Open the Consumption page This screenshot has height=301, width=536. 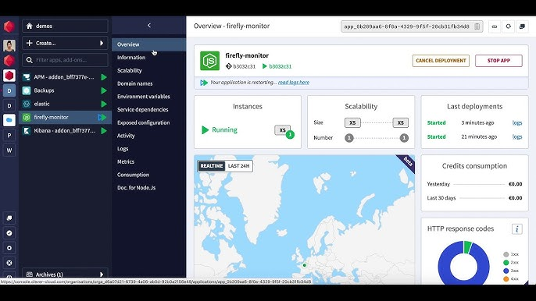tap(133, 175)
